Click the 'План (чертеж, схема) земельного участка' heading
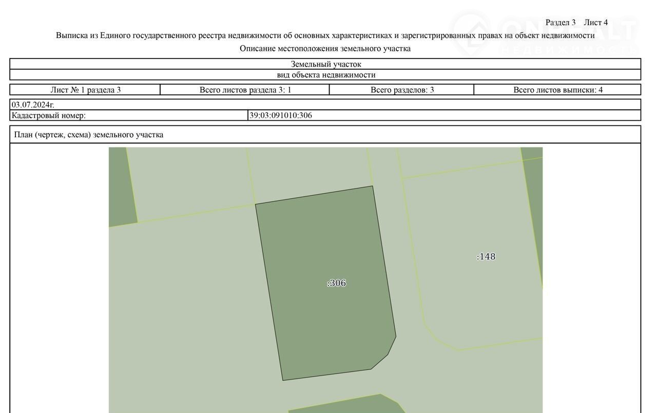657x413 pixels. coord(89,135)
